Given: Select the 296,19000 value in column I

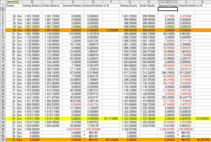Looking at the screenshot, I should pos(168,73).
